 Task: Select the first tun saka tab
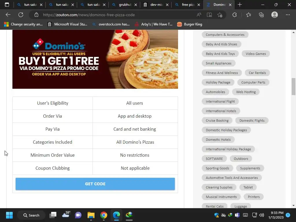[30, 5]
